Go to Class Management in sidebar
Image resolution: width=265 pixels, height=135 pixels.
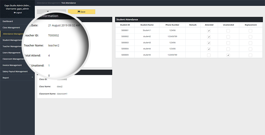click(x=11, y=28)
